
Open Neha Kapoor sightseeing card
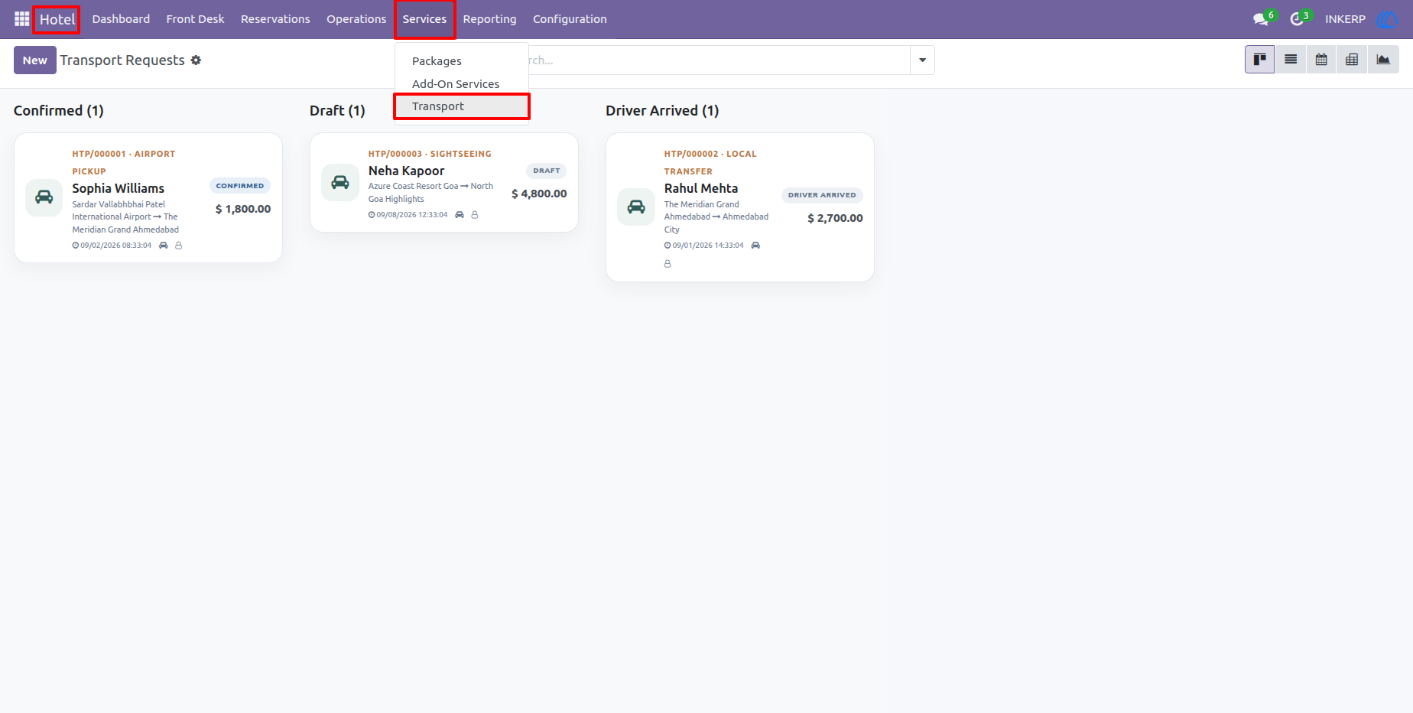(444, 183)
